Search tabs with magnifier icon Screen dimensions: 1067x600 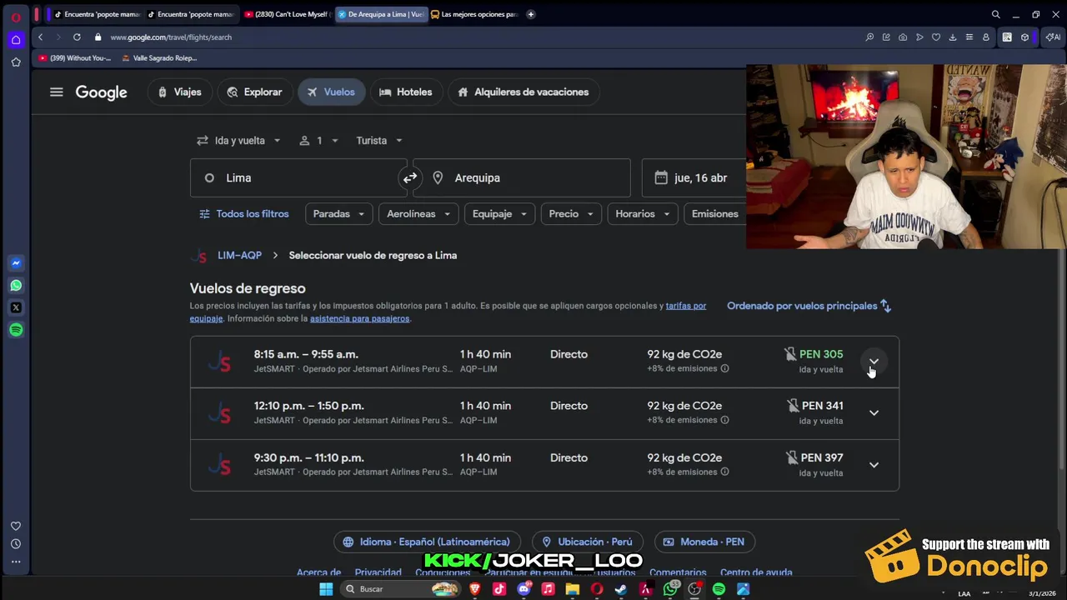[995, 14]
